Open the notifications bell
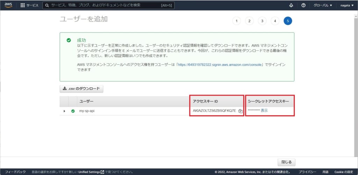This screenshot has width=358, height=175. point(291,5)
